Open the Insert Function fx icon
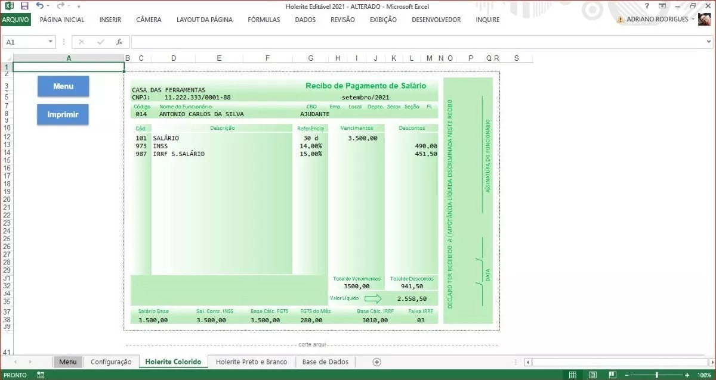 [119, 42]
